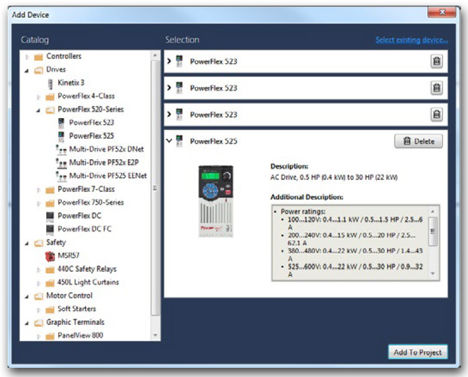Select the Multi-Drive PF525 EENet icon
This screenshot has height=377, width=468.
61,176
